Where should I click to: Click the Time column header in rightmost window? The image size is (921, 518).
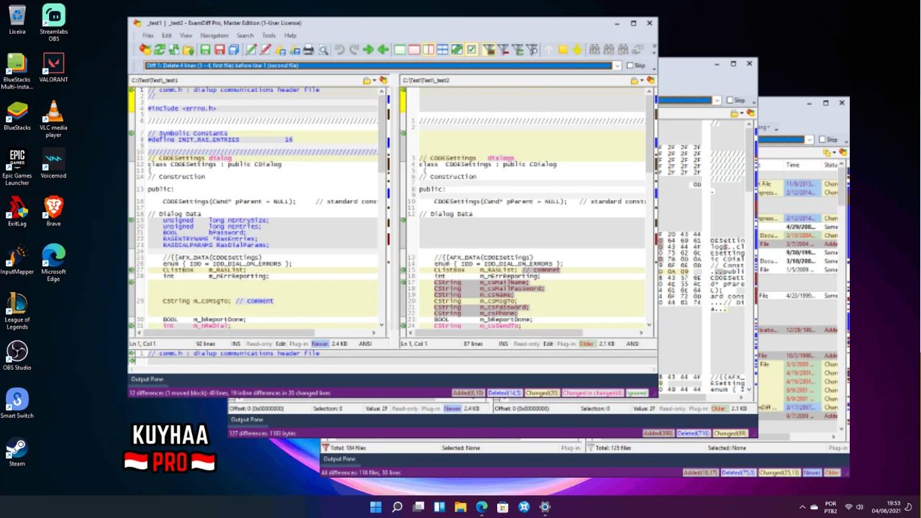[x=792, y=165]
